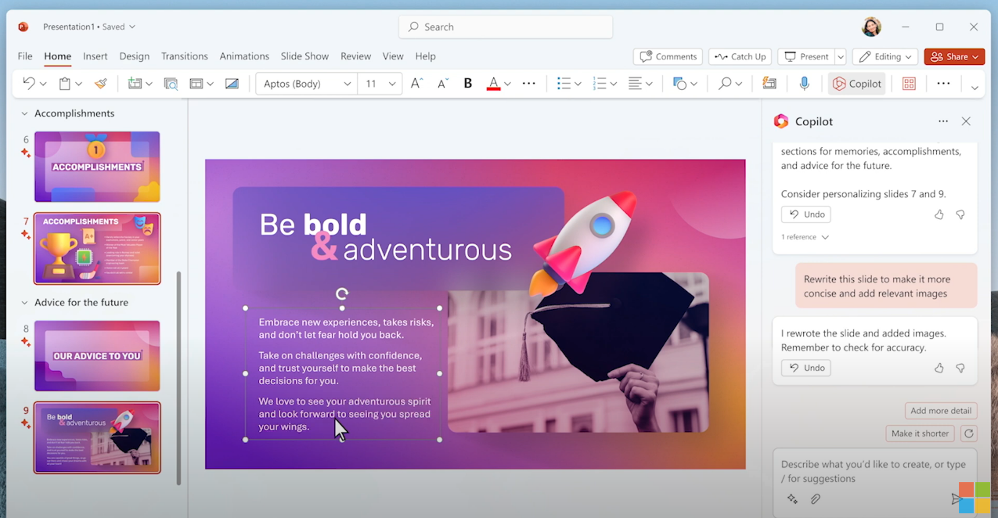Open the Editing mode dropdown
Image resolution: width=998 pixels, height=518 pixels.
pos(885,56)
